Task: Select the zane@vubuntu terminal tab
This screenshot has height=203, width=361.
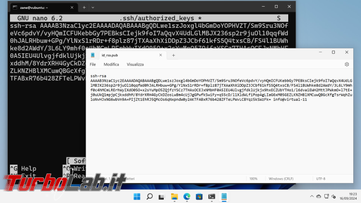Action: [44, 8]
